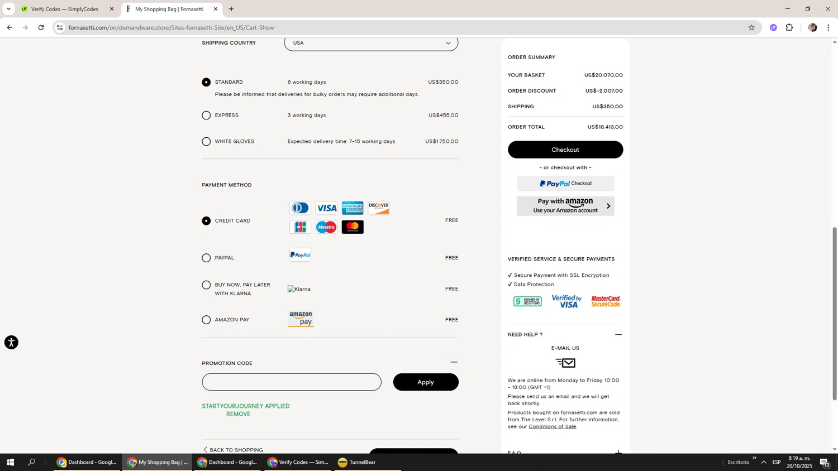Collapse the Promotion Code section
This screenshot has width=838, height=471.
[454, 363]
